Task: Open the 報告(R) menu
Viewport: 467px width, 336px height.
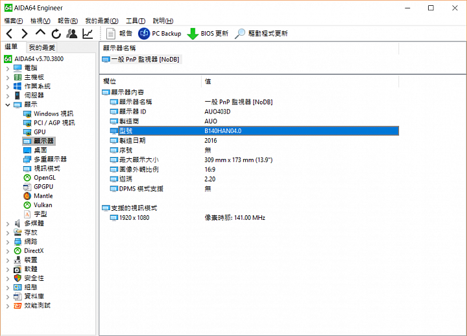Action: (x=67, y=21)
